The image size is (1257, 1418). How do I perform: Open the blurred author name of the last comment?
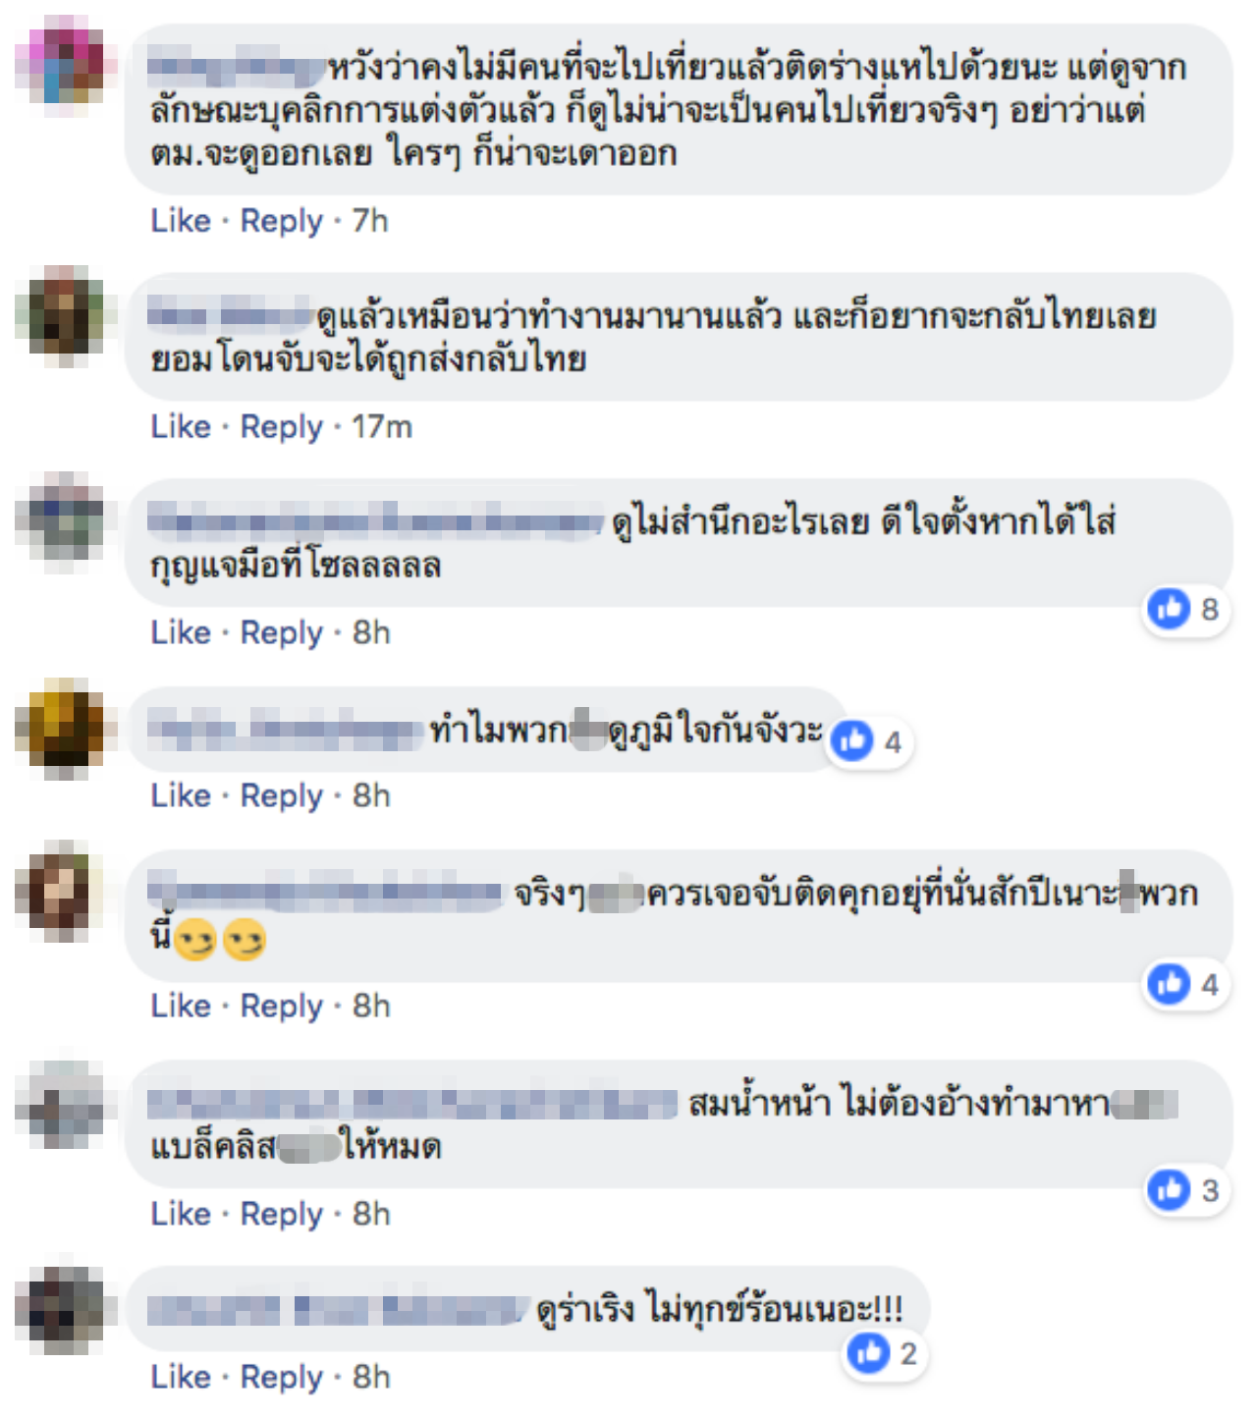point(338,1310)
